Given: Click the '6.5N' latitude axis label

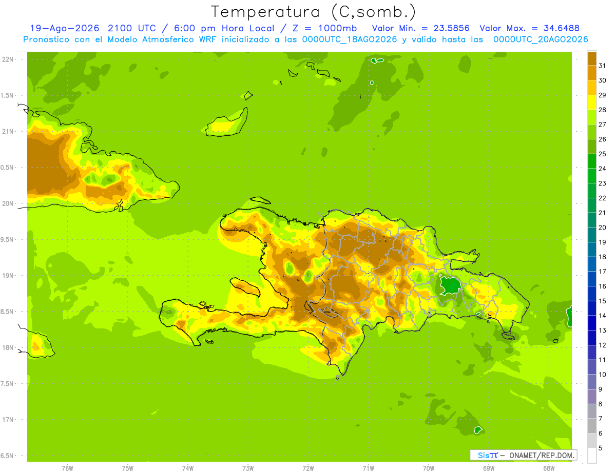Looking at the screenshot, I should [x=7, y=456].
